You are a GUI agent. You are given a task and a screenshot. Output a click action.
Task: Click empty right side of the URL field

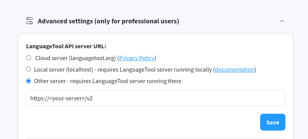point(216,98)
